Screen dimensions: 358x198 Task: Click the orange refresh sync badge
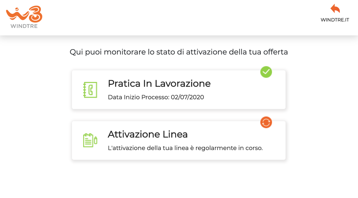point(266,122)
